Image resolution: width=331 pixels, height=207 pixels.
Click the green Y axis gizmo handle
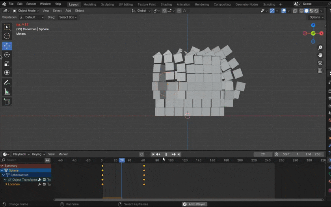313,33
